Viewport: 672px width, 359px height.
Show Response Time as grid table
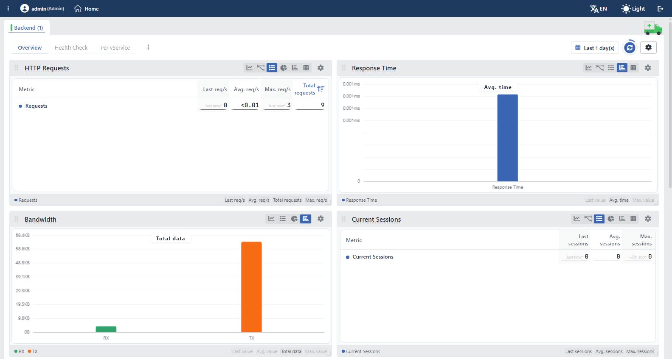click(633, 68)
